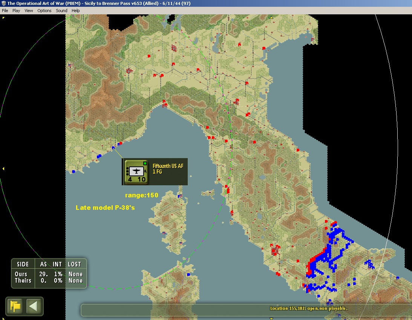
Task: Click the AS column header
Action: coord(43,264)
